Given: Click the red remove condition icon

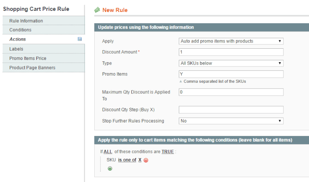Looking at the screenshot, I should pos(146,160).
